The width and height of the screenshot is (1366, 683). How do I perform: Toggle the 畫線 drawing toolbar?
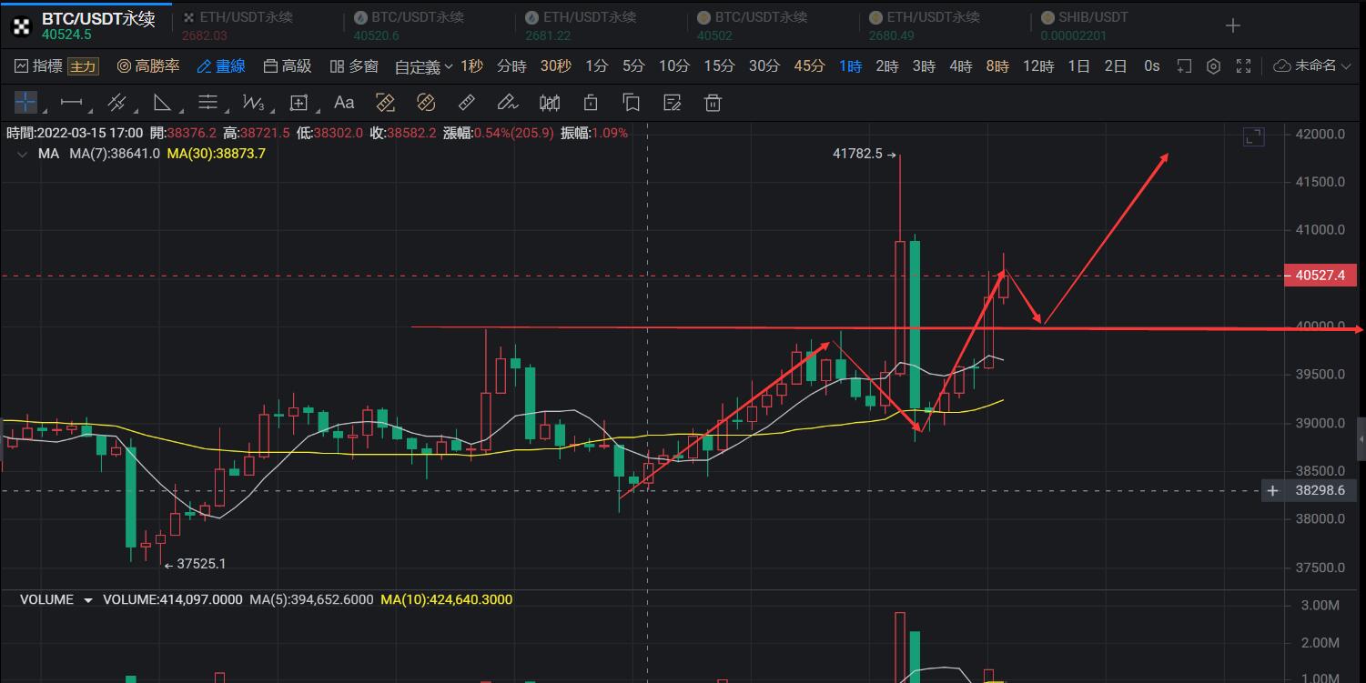[221, 65]
